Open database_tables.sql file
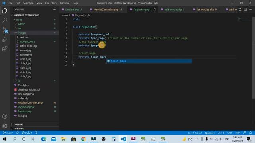 click(x=29, y=89)
